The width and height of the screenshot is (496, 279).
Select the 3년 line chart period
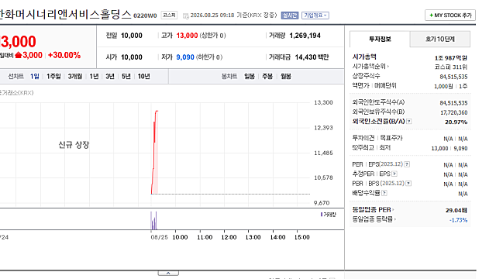click(110, 76)
